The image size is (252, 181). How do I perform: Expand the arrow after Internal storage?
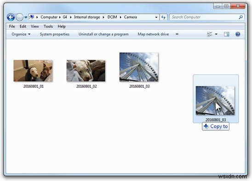coord(103,17)
